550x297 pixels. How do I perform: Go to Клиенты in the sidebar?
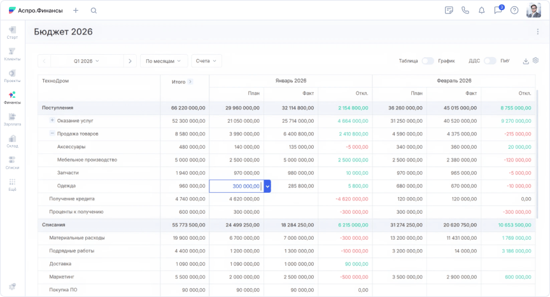(12, 54)
